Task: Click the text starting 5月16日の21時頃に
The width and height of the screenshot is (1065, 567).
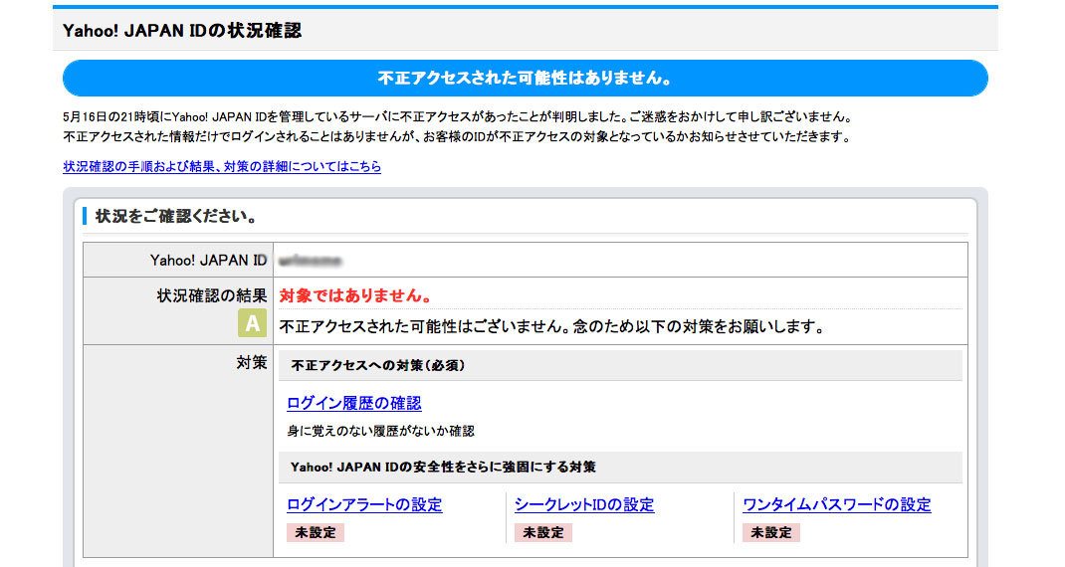Action: point(458,116)
